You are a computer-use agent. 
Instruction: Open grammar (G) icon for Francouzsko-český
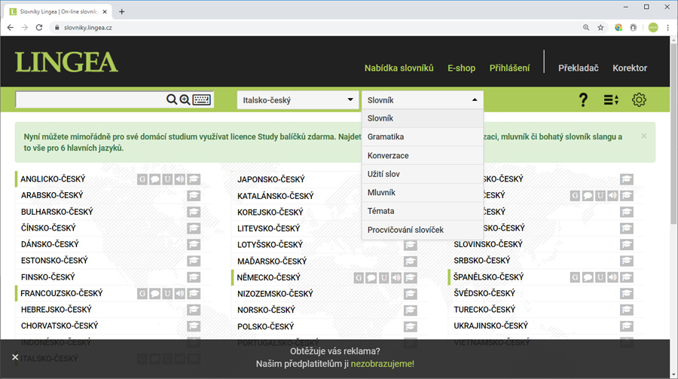tap(142, 294)
